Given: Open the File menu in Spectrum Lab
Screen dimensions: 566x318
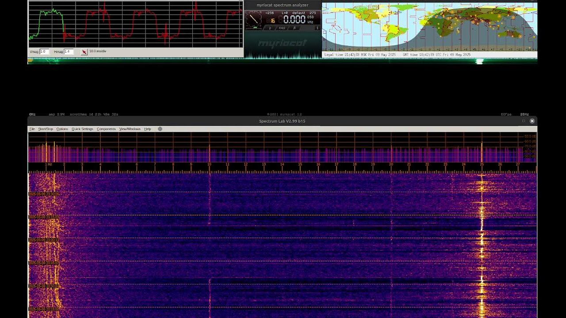Looking at the screenshot, I should click(32, 129).
